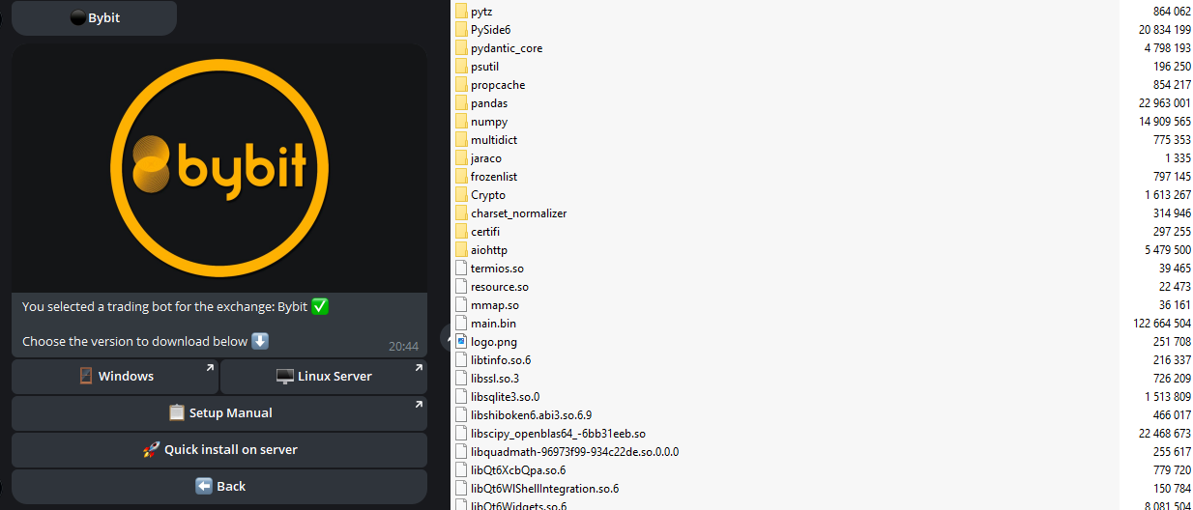Screen dimensions: 1193x510
Task: Select the libscipy_openblas64_-6bb31eeb.so file name
Action: (x=558, y=434)
